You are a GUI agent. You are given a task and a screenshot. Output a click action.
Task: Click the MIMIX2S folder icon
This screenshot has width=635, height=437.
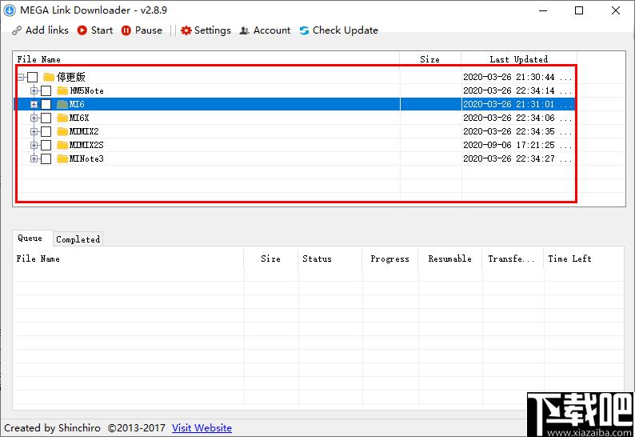pyautogui.click(x=62, y=145)
